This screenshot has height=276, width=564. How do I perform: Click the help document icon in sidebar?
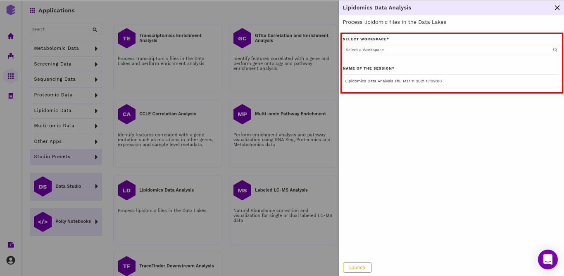(11, 245)
